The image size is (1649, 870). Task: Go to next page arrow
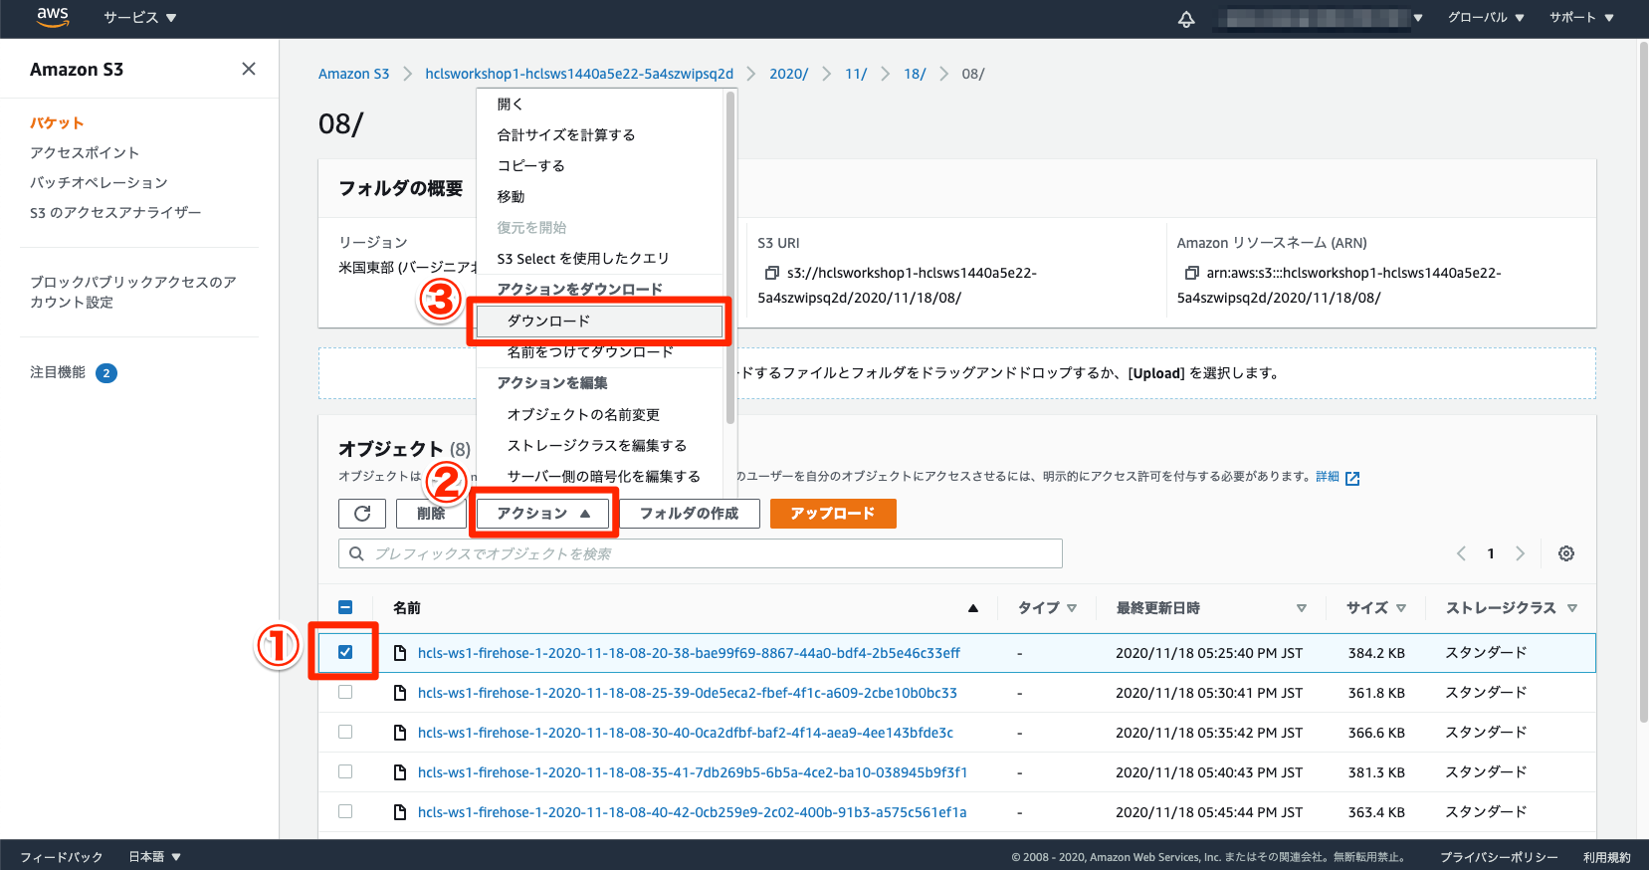[1520, 553]
